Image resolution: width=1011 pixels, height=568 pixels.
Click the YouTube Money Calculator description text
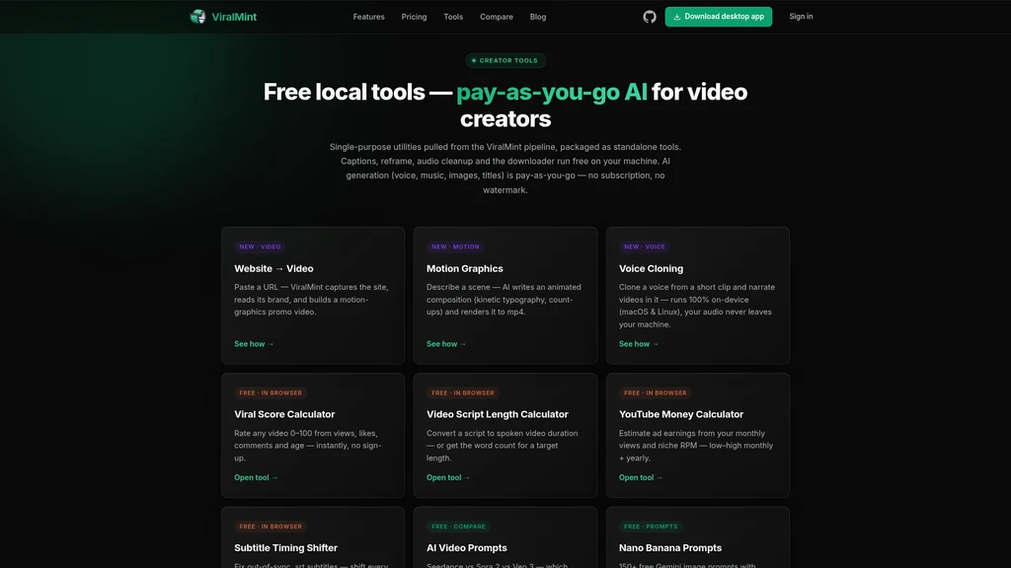tap(696, 446)
